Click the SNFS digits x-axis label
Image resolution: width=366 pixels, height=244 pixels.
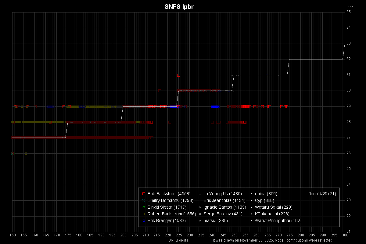(178, 240)
